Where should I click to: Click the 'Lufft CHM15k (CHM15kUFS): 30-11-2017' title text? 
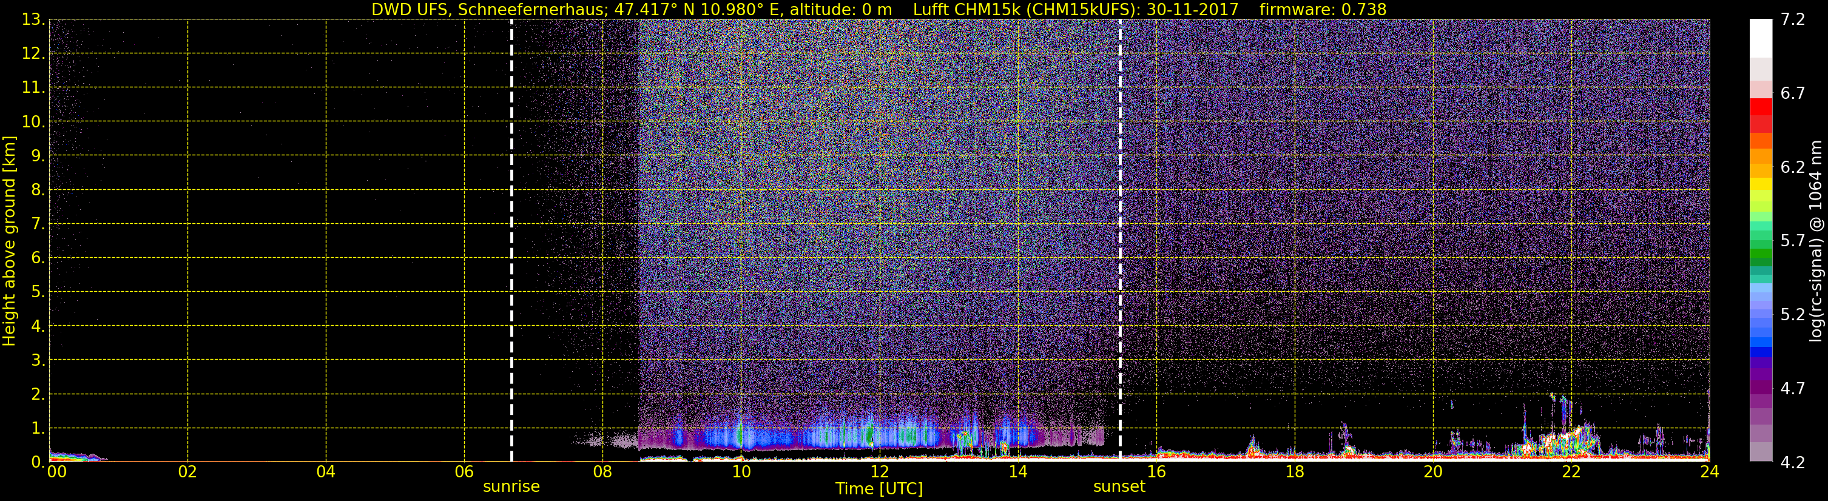[1076, 9]
